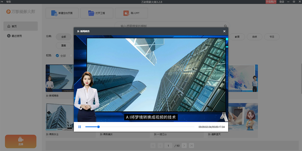Select the 全部 permission radio button
This screenshot has height=151, width=302.
click(x=57, y=56)
